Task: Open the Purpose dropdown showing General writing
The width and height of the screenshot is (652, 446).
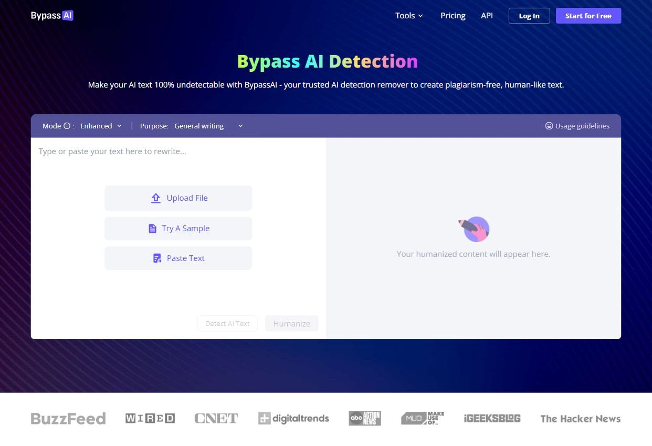Action: (208, 126)
